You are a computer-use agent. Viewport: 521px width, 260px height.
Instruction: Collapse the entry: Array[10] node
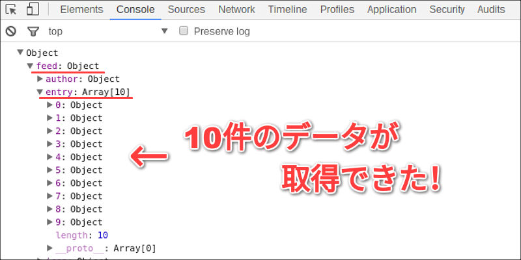point(40,92)
